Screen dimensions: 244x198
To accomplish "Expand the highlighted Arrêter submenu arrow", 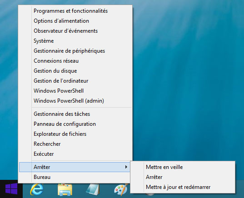I will click(126, 167).
